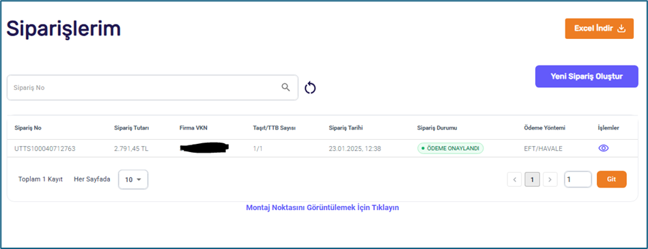Screen dimensions: 648x249
Task: Go to previous page arrow
Action: pos(515,179)
